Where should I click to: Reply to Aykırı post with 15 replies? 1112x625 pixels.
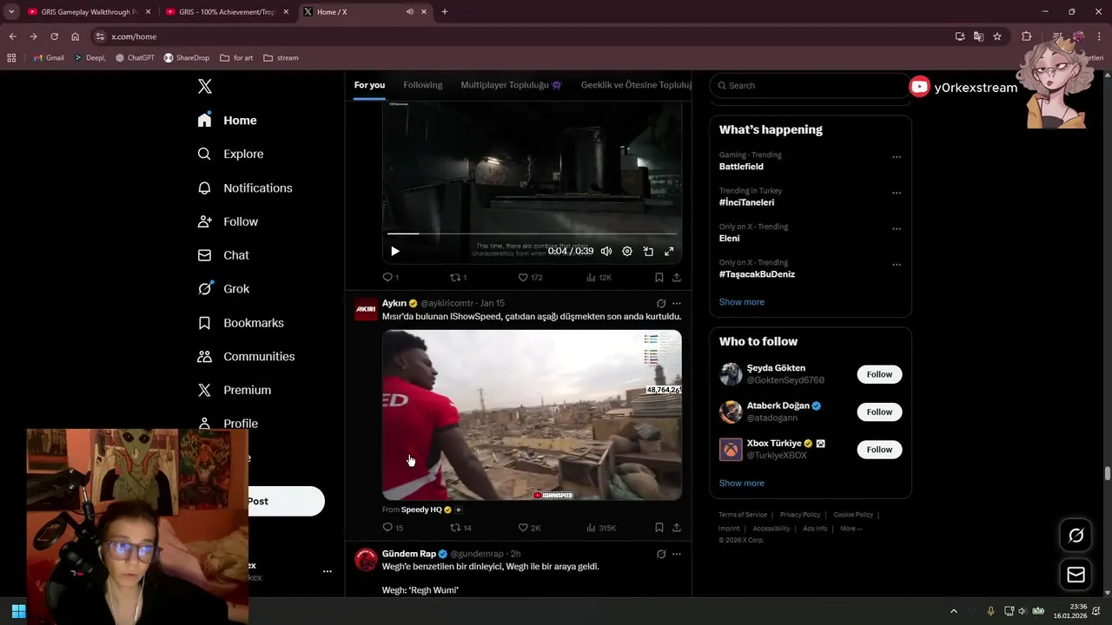393,527
